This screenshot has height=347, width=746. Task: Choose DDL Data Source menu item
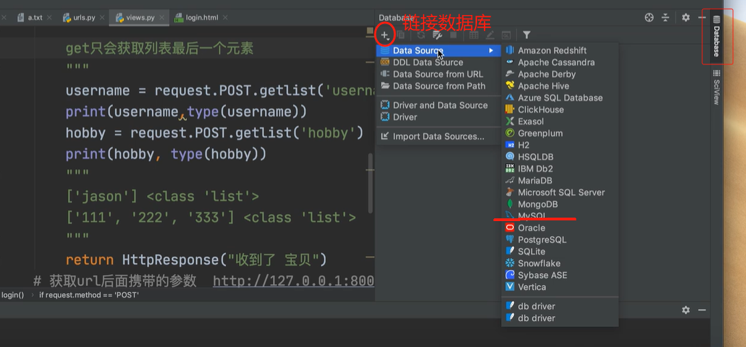pyautogui.click(x=439, y=62)
